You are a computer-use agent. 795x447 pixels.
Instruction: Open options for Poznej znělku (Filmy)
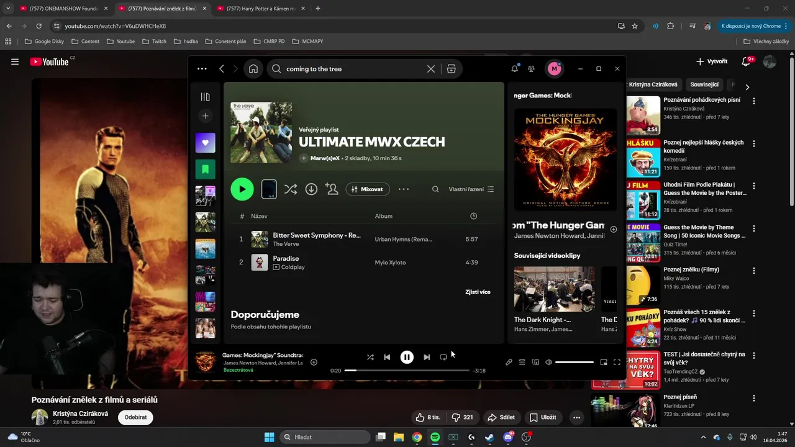(754, 271)
